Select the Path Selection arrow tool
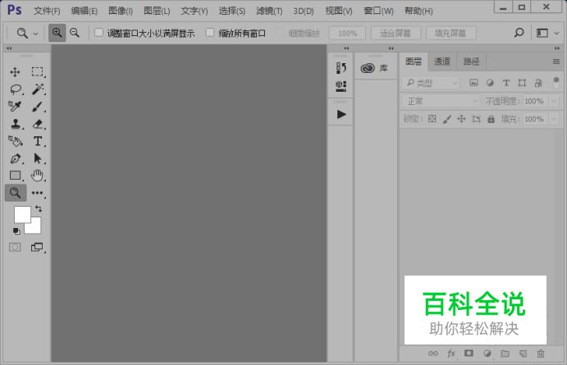567x365 pixels. coord(37,158)
